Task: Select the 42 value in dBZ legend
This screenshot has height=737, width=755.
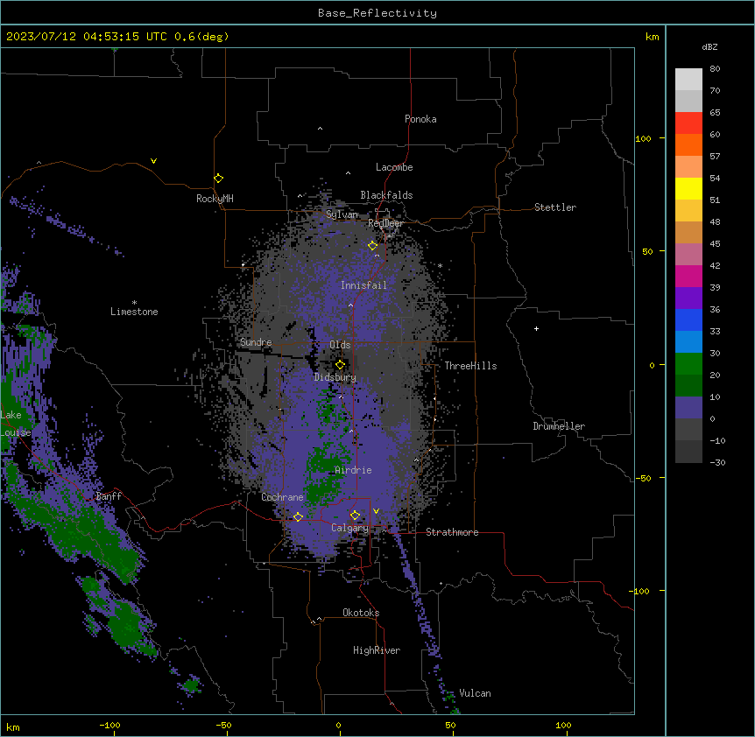Action: pos(715,265)
